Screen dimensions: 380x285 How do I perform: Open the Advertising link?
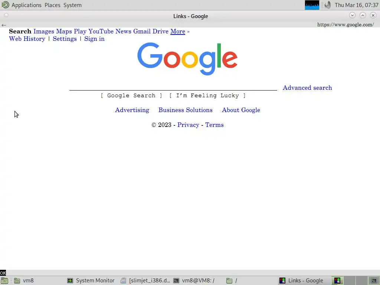tap(132, 110)
